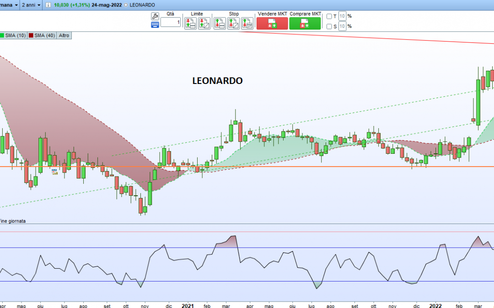Click the orange horizontal support line

[x=247, y=167]
